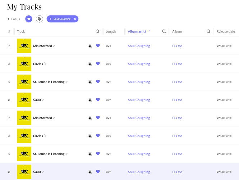Click Q icon on second Circles row

coord(90,136)
